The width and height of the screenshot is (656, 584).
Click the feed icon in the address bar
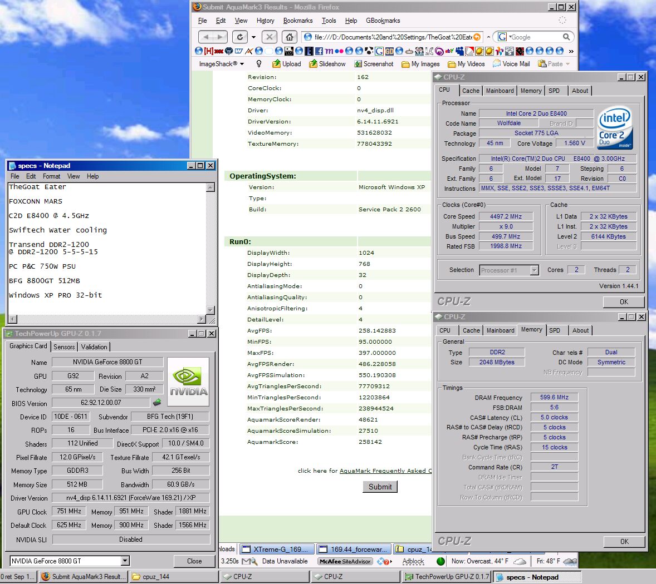477,37
